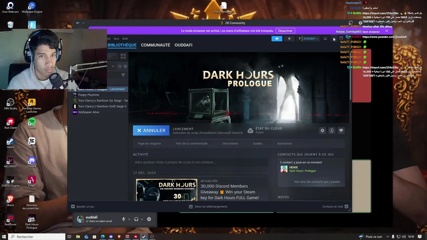The image size is (427, 240).
Task: Click the Steam help question mark icon
Action: pos(300,39)
